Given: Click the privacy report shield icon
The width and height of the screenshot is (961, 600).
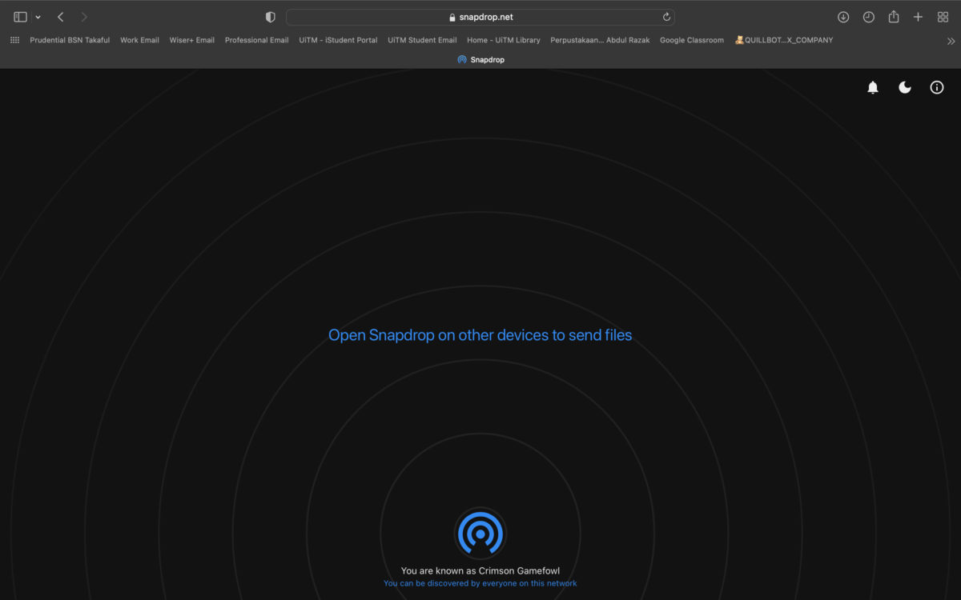Looking at the screenshot, I should pyautogui.click(x=271, y=17).
